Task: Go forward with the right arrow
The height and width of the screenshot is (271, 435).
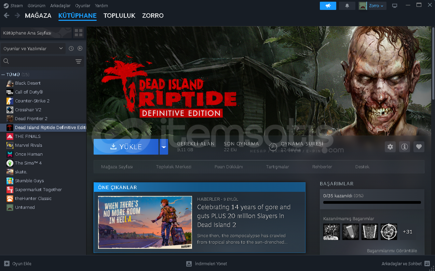Action: tap(17, 15)
